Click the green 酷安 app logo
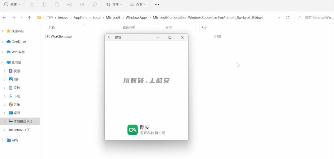 [132, 130]
